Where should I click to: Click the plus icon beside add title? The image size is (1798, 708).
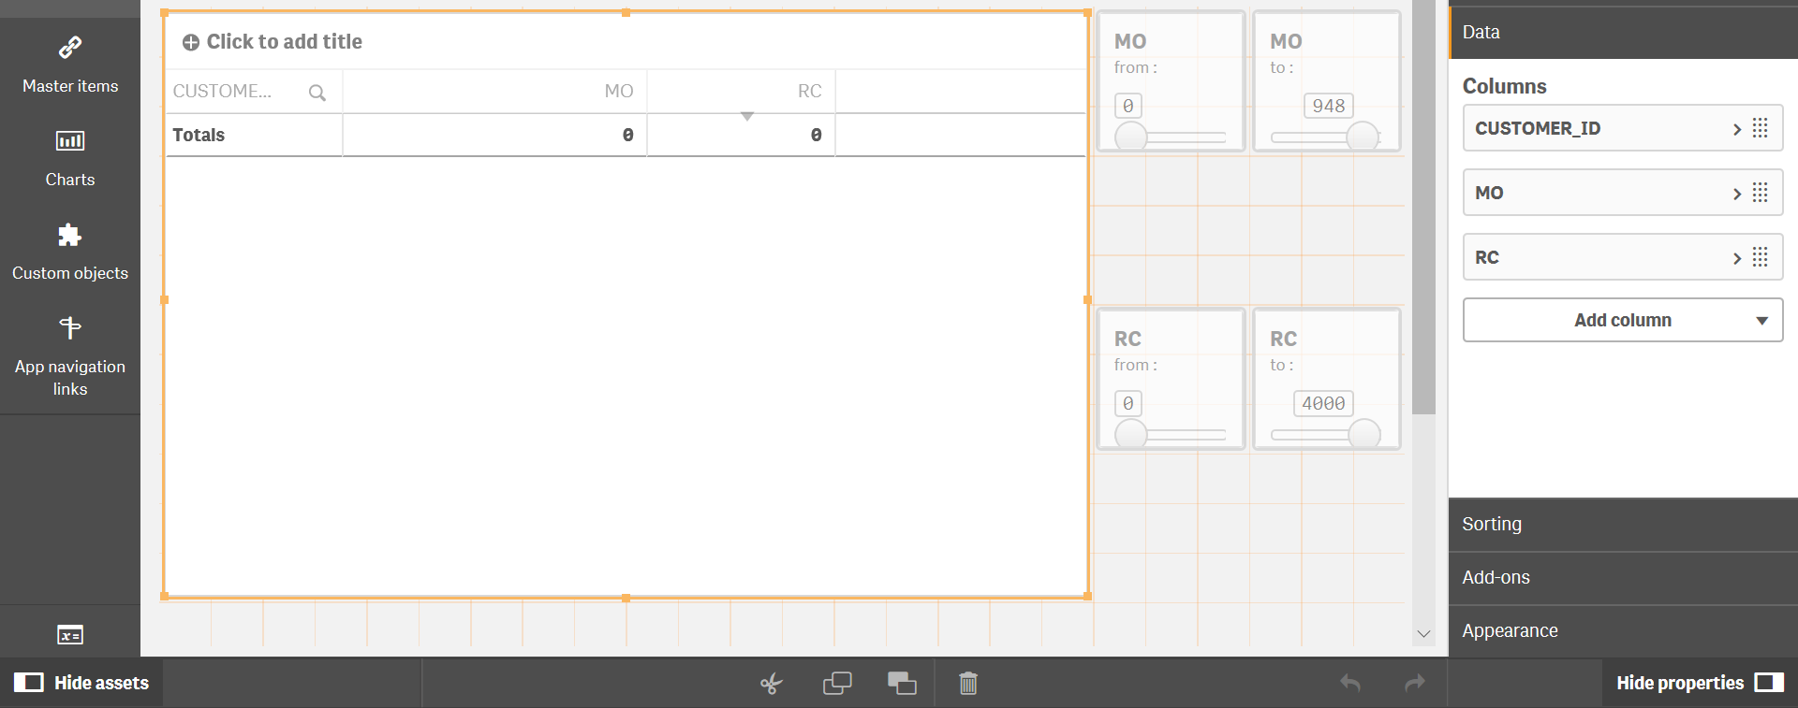[191, 42]
